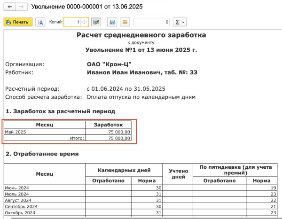Decrease the number of copies by one

click(84, 24)
